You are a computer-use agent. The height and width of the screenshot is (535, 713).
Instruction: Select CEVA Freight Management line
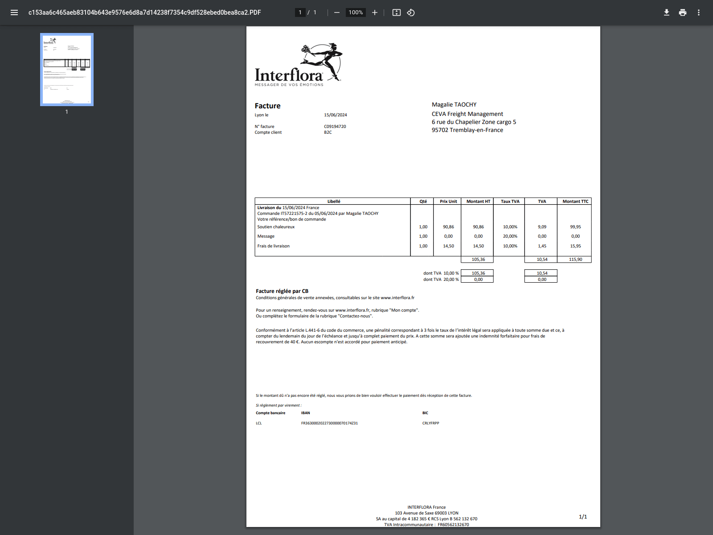tap(467, 114)
